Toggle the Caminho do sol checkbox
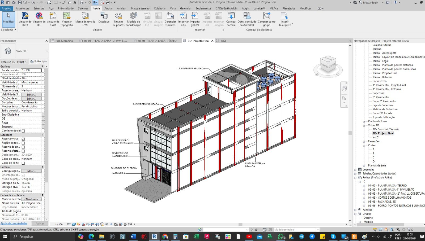The width and height of the screenshot is (425, 241). [23, 131]
